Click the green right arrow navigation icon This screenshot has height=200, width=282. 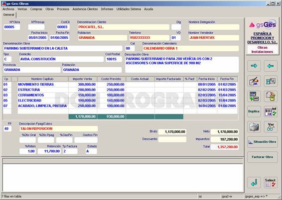coord(254,66)
